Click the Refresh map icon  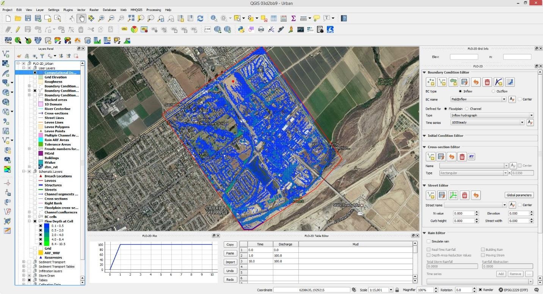[200, 18]
